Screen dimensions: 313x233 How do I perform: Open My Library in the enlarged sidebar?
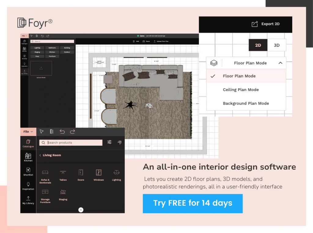pos(28,200)
